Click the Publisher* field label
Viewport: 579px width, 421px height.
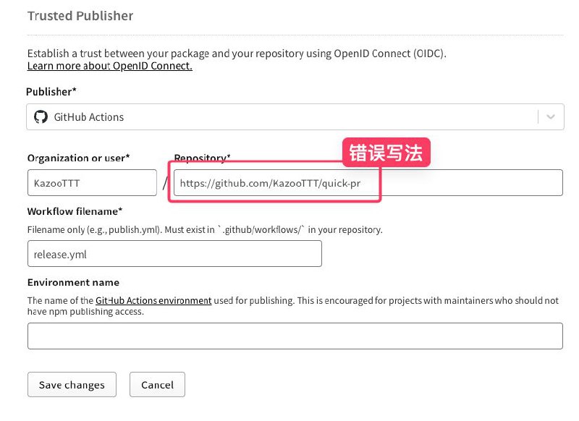click(51, 92)
